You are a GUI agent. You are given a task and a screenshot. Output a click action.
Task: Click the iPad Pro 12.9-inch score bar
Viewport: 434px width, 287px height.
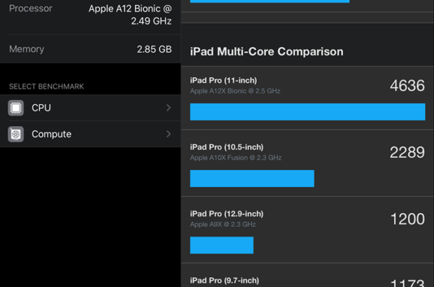[222, 245]
